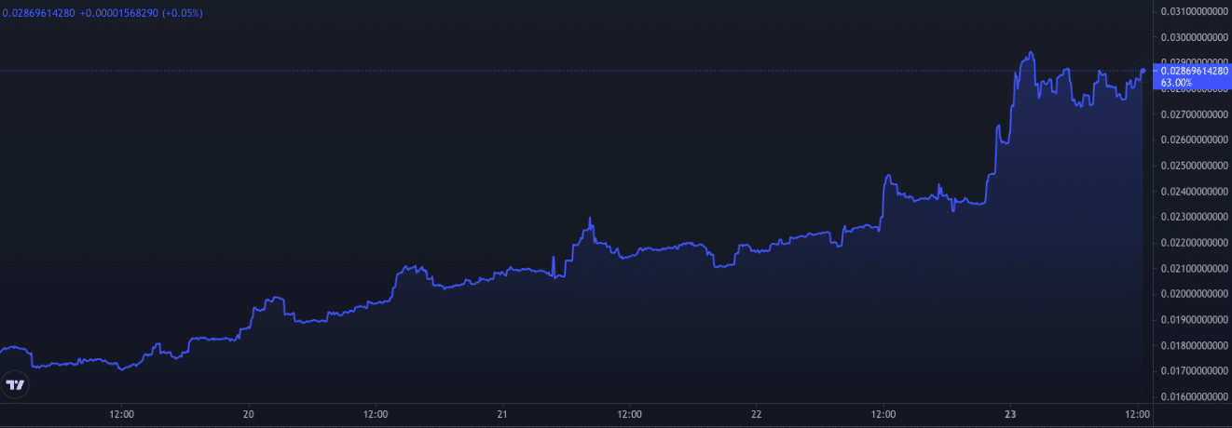
Task: Click the first 12:00 time axis label
Action: [x=122, y=414]
